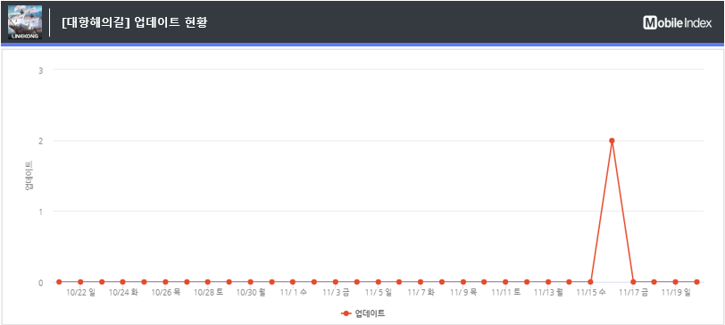The image size is (725, 325).
Task: Select the data point for 11/13 월
Action: (x=548, y=281)
